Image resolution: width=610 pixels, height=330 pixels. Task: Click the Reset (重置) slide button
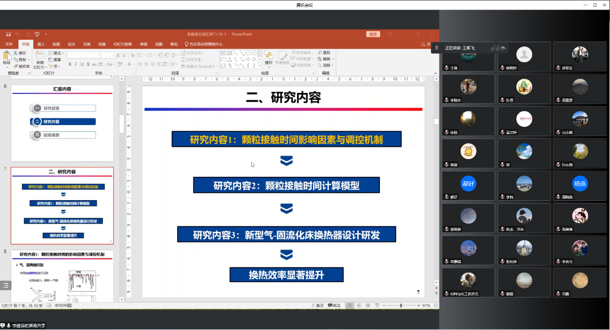pyautogui.click(x=55, y=59)
